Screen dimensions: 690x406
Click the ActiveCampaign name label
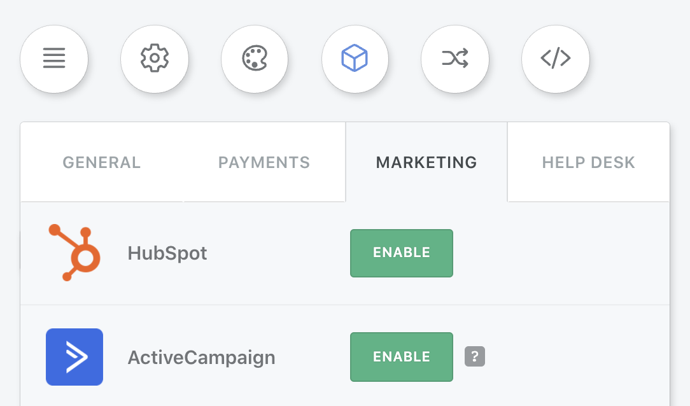(x=202, y=358)
